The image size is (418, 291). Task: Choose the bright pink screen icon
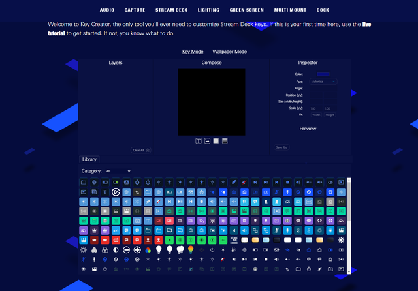pyautogui.click(x=169, y=221)
